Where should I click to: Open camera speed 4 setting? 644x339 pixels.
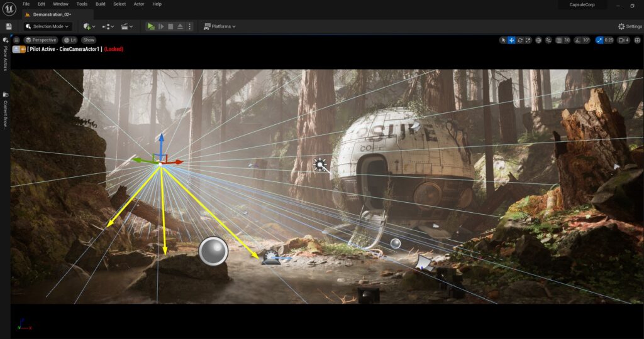click(624, 40)
